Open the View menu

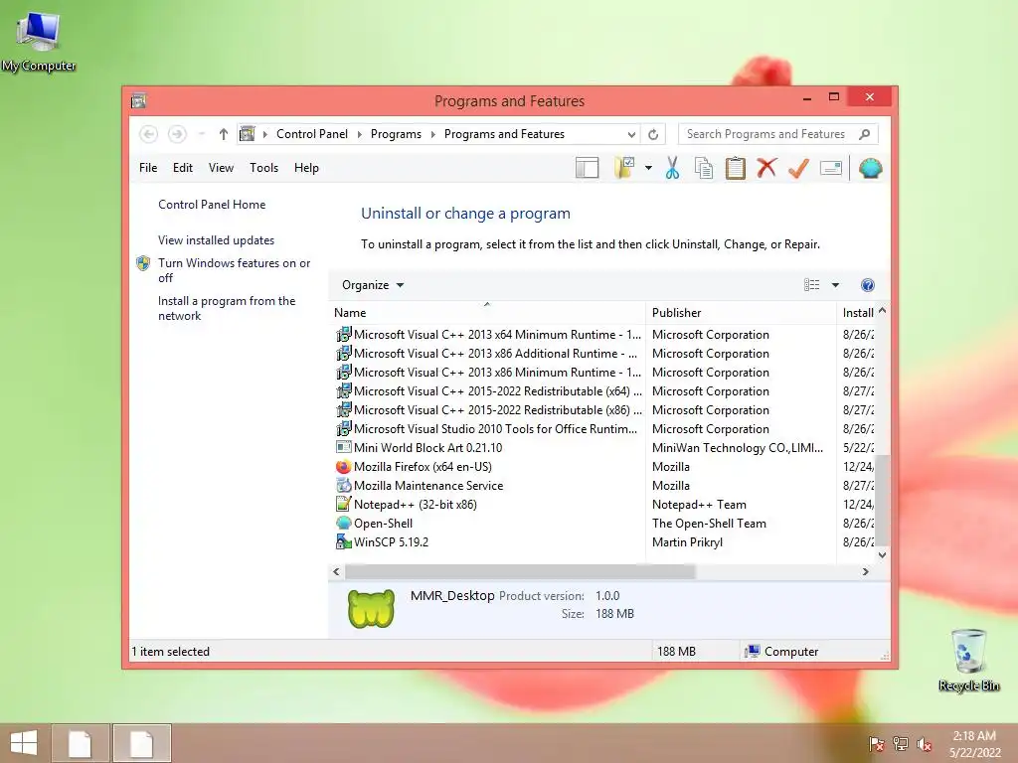pyautogui.click(x=221, y=168)
